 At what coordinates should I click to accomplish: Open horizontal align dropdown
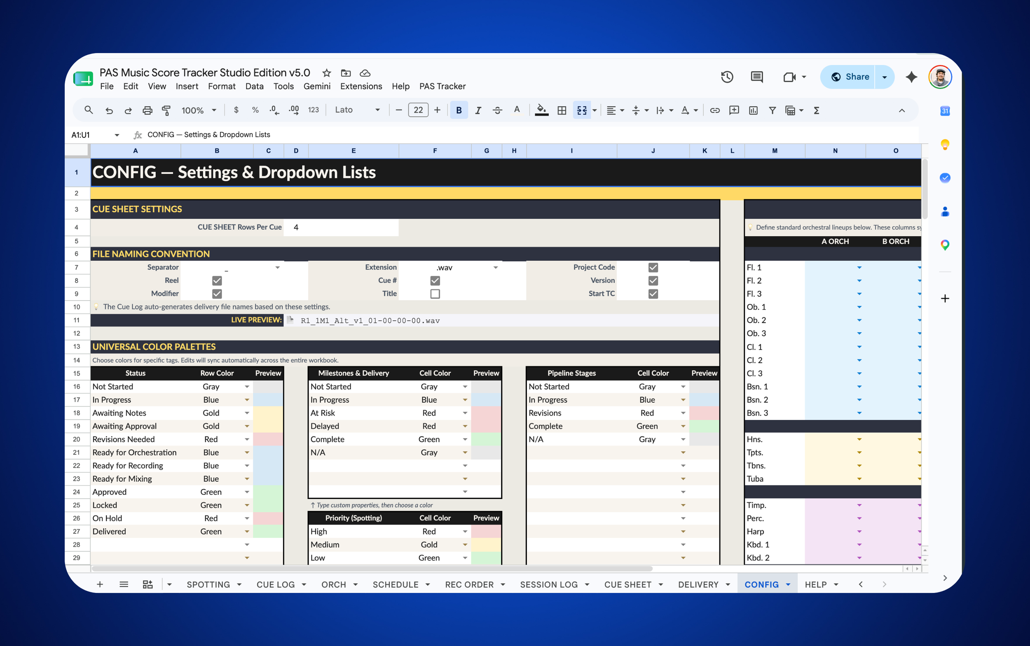615,110
